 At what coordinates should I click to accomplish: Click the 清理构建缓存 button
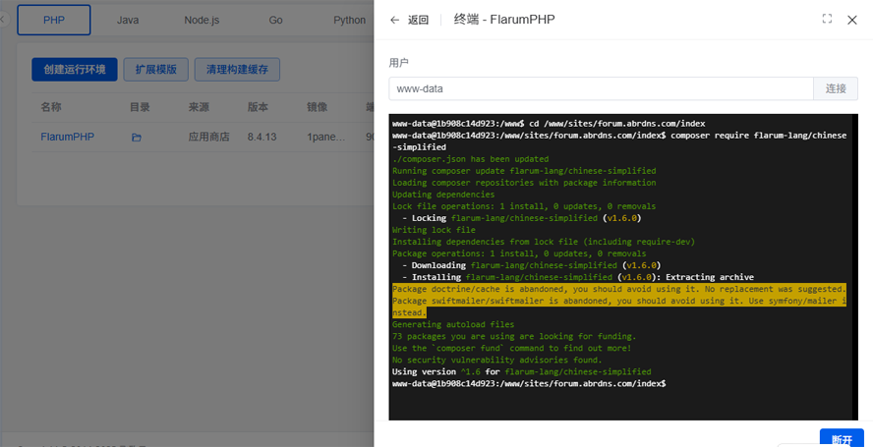tap(237, 70)
